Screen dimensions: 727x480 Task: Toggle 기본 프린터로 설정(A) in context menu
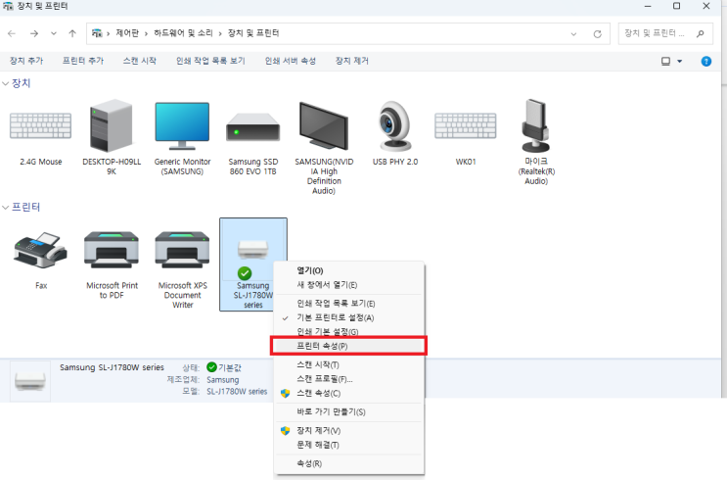pos(348,318)
